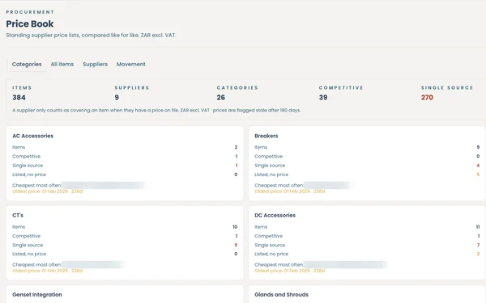The height and width of the screenshot is (303, 486).
Task: Click Competitive row in Breakers card
Action: pyautogui.click(x=367, y=157)
